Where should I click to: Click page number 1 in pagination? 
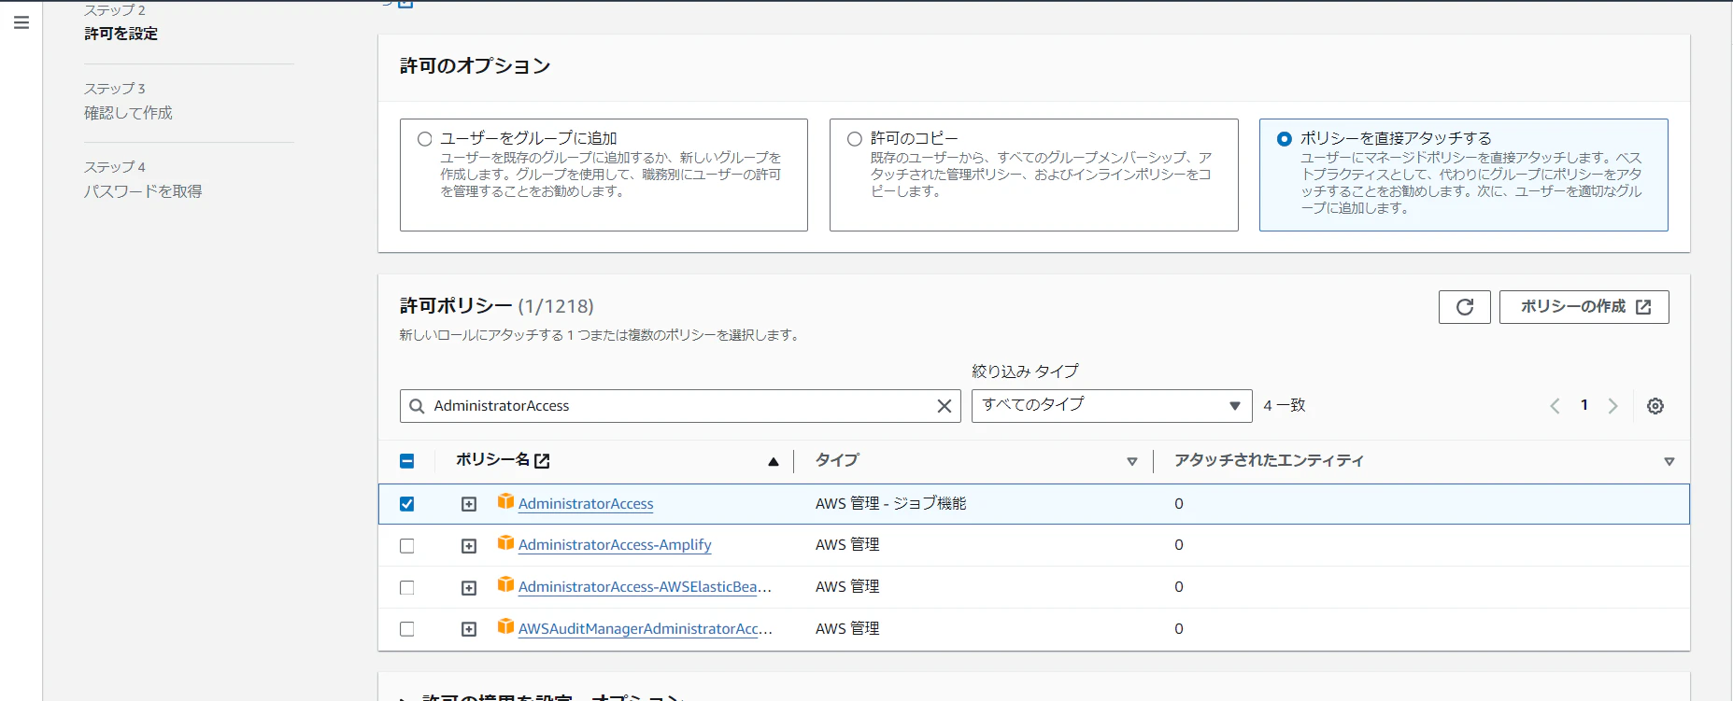(x=1584, y=405)
